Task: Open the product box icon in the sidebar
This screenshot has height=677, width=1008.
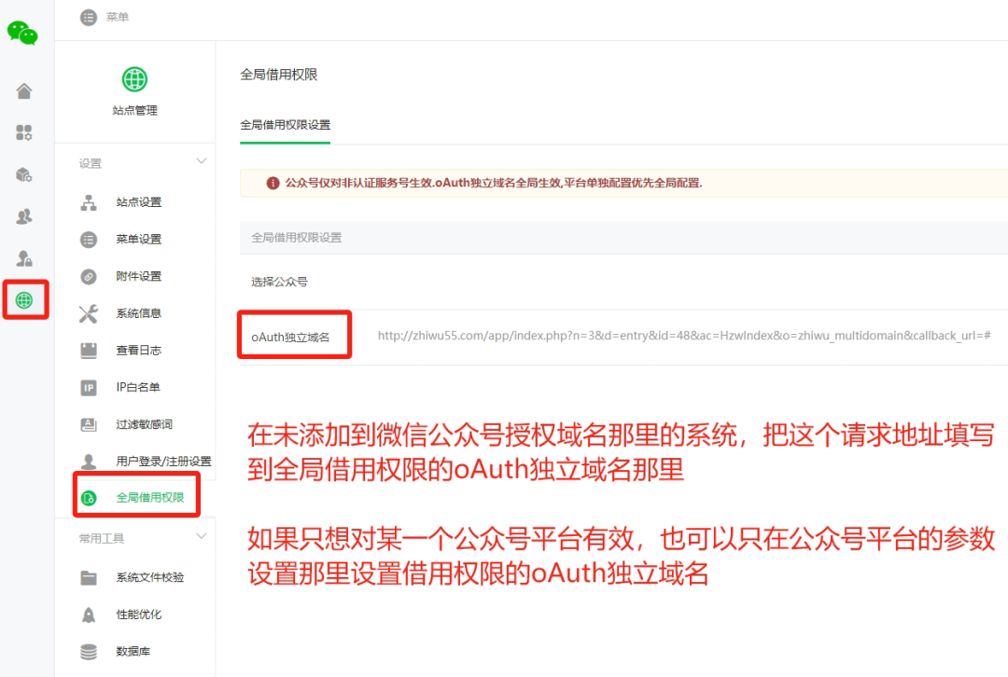Action: tap(23, 174)
